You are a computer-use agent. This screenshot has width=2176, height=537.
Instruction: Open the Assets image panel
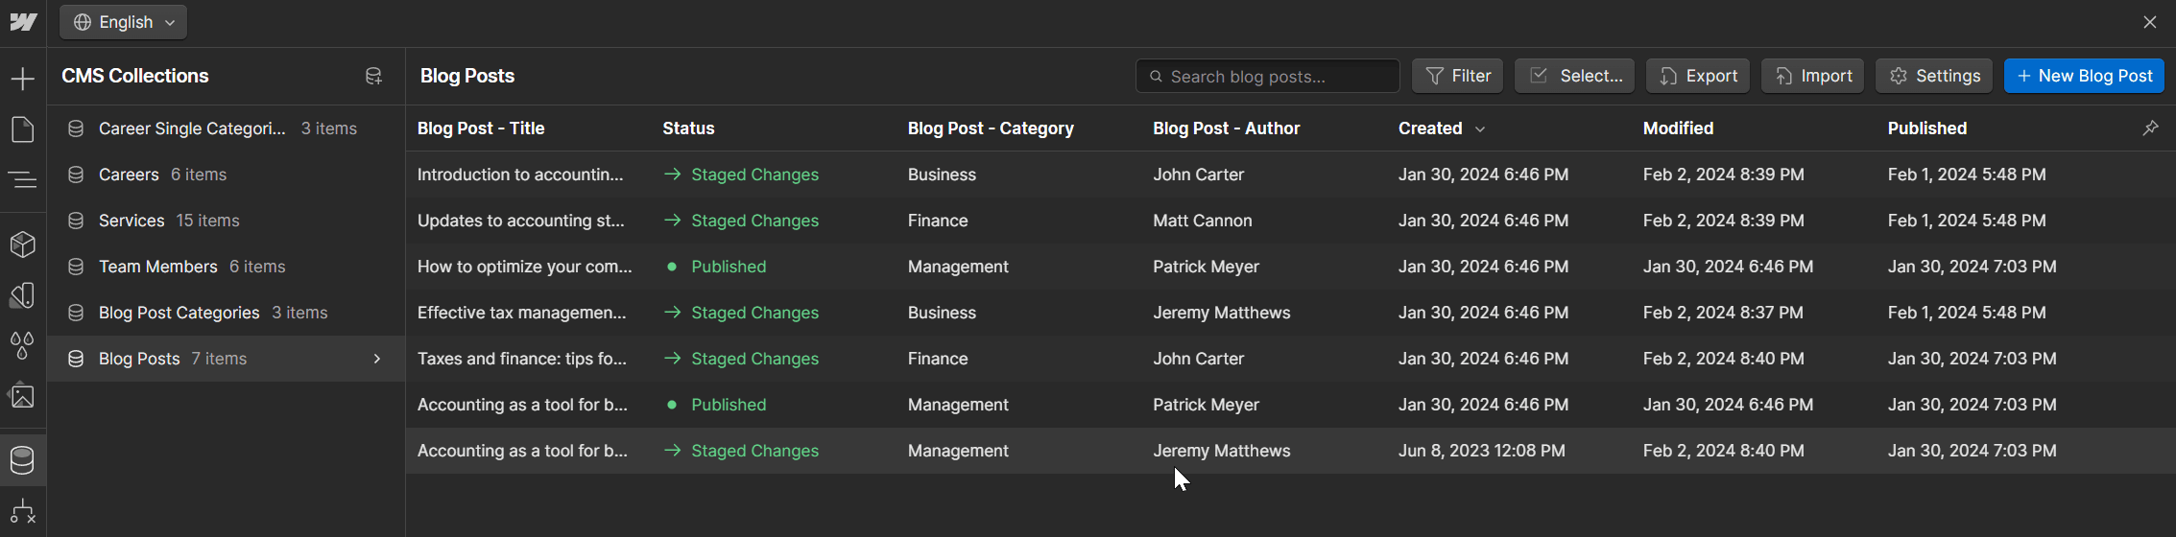tap(23, 395)
